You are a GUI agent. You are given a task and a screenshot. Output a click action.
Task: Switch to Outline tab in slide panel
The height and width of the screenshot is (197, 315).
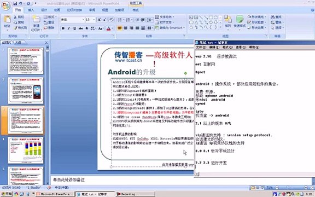(18, 43)
